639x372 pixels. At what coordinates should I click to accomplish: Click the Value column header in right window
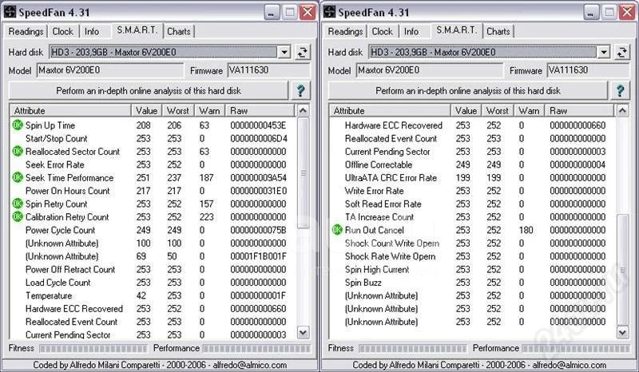click(x=466, y=110)
